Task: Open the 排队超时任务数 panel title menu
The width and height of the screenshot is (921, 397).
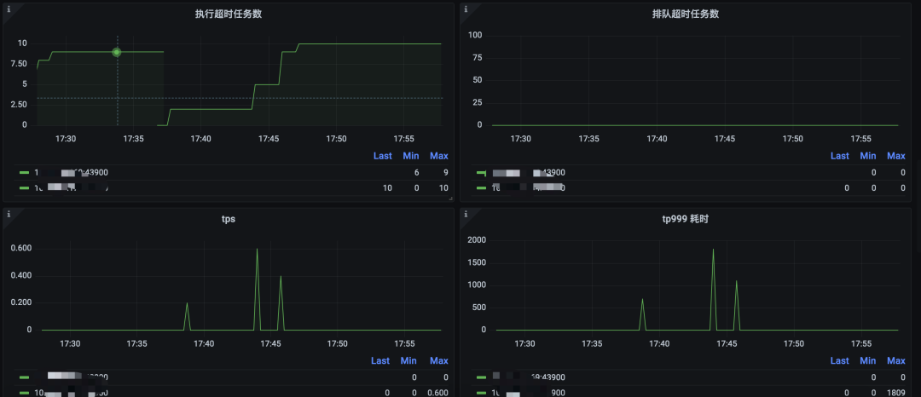Action: pyautogui.click(x=686, y=14)
